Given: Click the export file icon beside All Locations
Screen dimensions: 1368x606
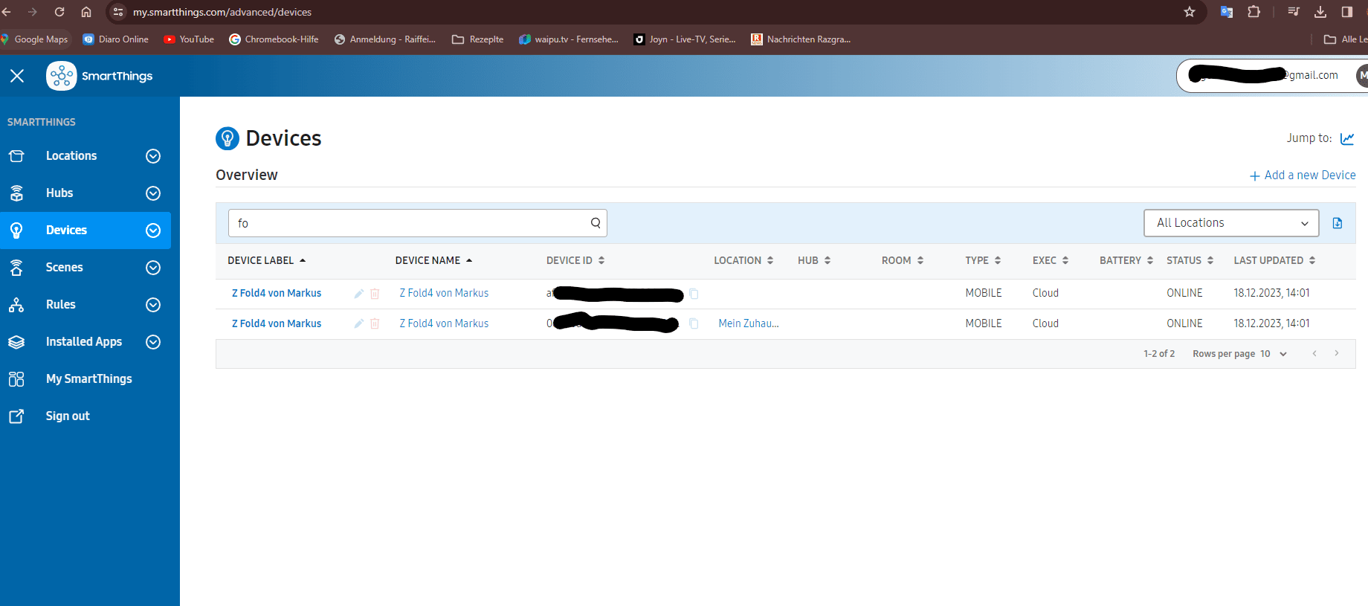Looking at the screenshot, I should [x=1338, y=223].
